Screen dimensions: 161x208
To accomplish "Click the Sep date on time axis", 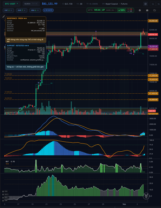I will pos(124,204).
